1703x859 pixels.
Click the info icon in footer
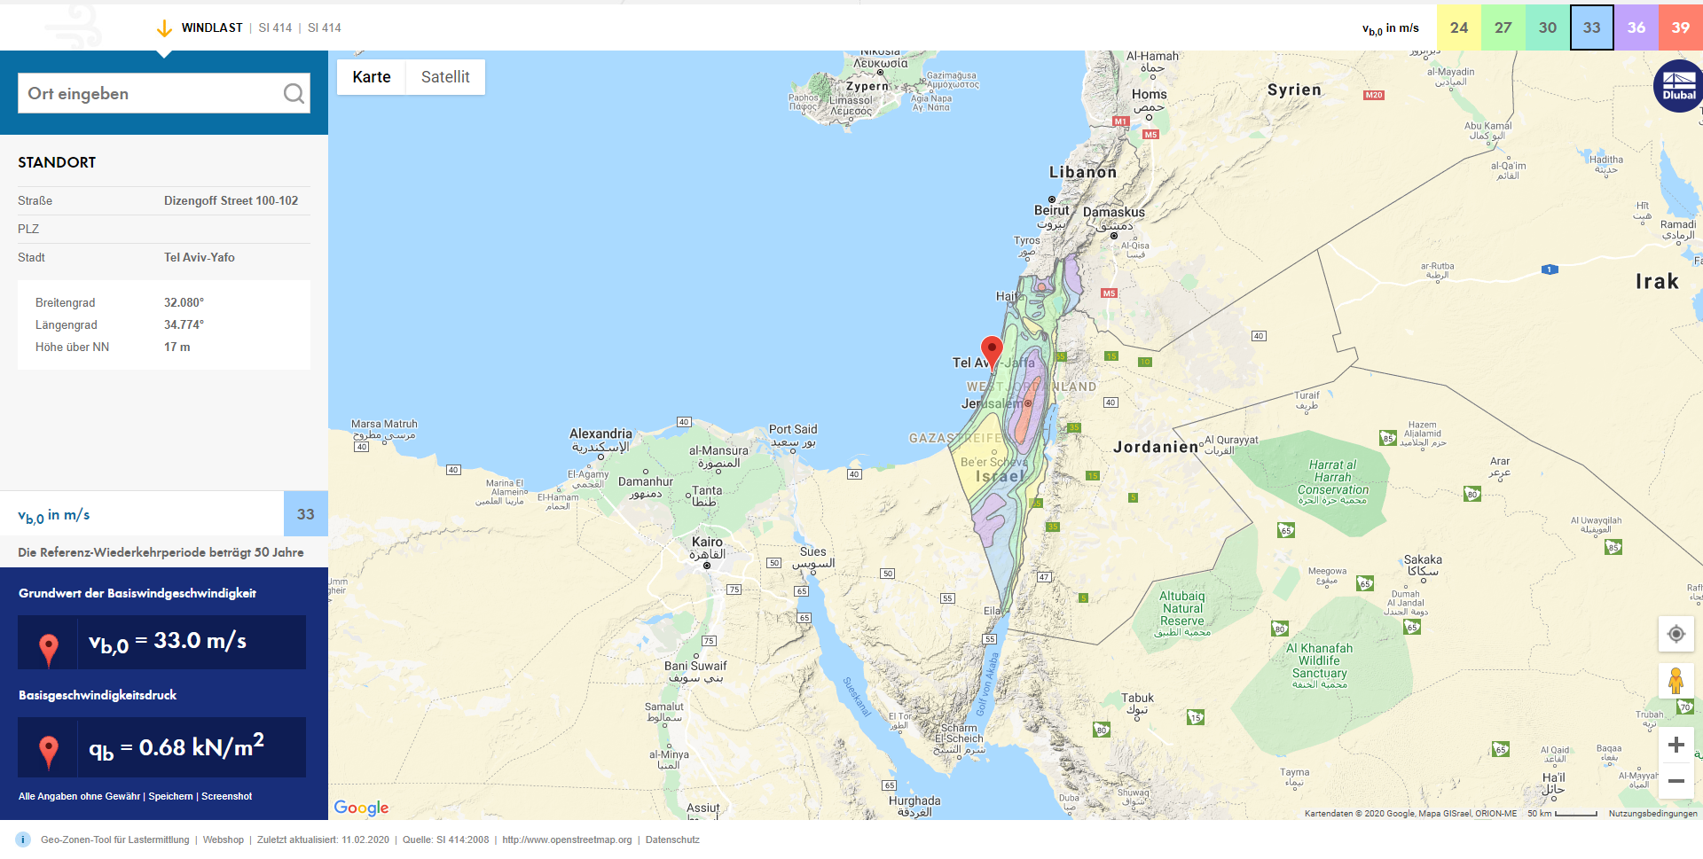(x=23, y=839)
